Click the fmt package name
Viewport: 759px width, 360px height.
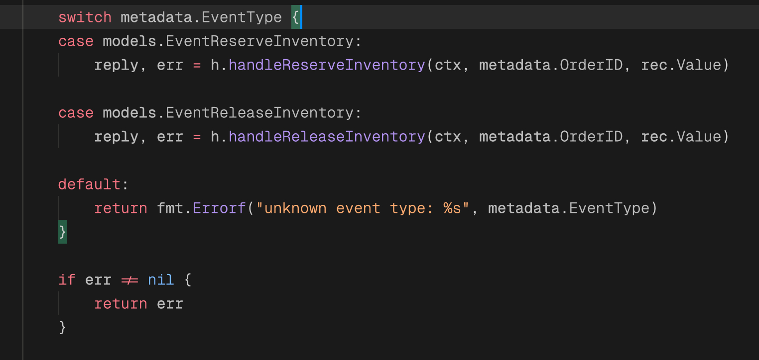[170, 208]
